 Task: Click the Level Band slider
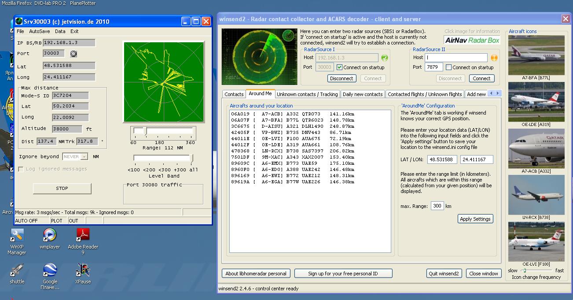click(163, 158)
